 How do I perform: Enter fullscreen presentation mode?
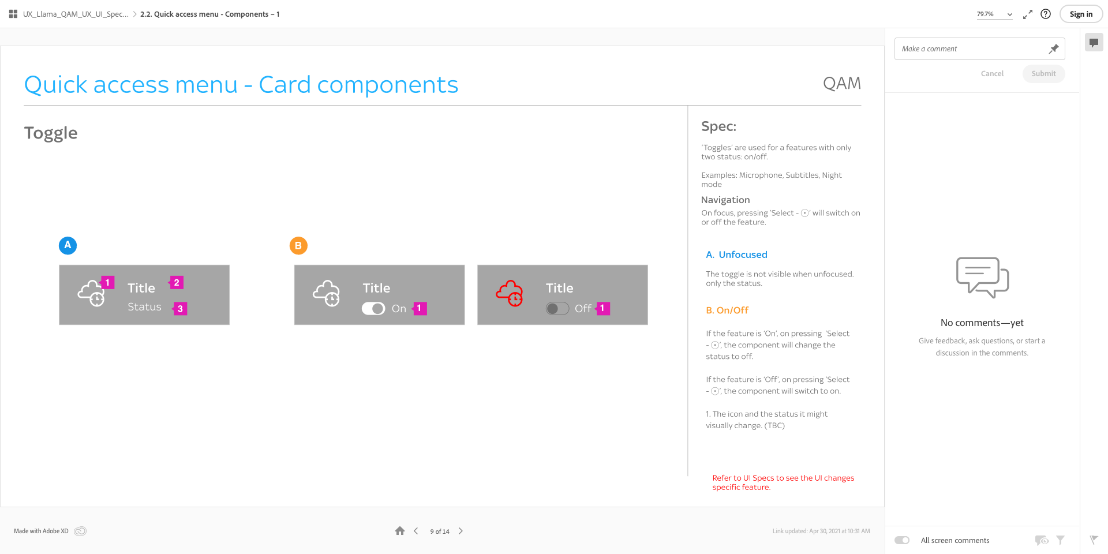[x=1027, y=14]
